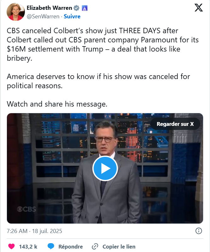Viewport: 210px width, 252px height.
Task: Select the Répondre label
Action: click(71, 247)
